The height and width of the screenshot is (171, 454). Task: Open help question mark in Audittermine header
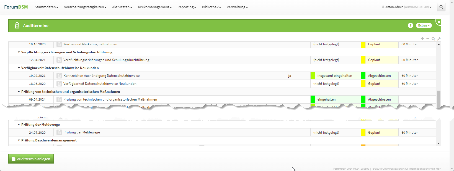point(410,25)
